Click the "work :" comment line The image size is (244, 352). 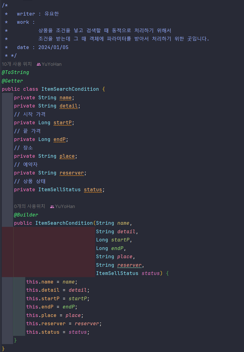pos(26,22)
